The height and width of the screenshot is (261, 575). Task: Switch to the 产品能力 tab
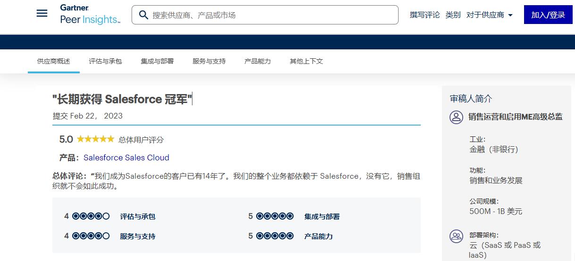point(258,61)
